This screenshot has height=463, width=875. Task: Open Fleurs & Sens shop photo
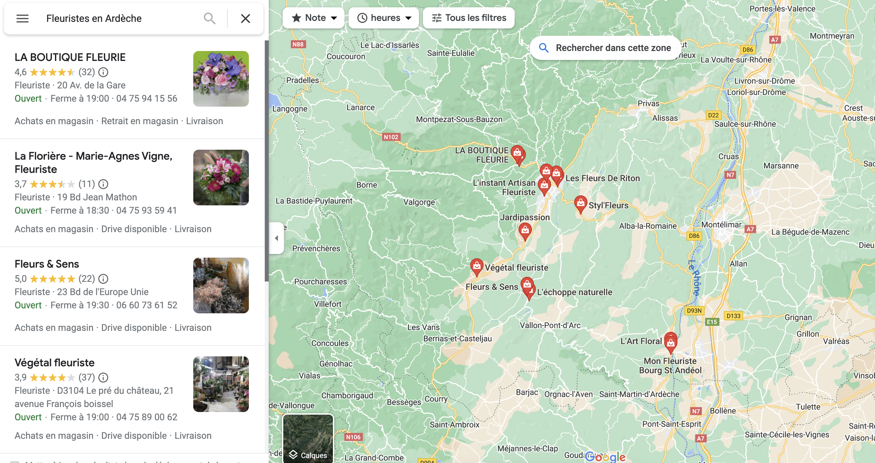point(221,285)
